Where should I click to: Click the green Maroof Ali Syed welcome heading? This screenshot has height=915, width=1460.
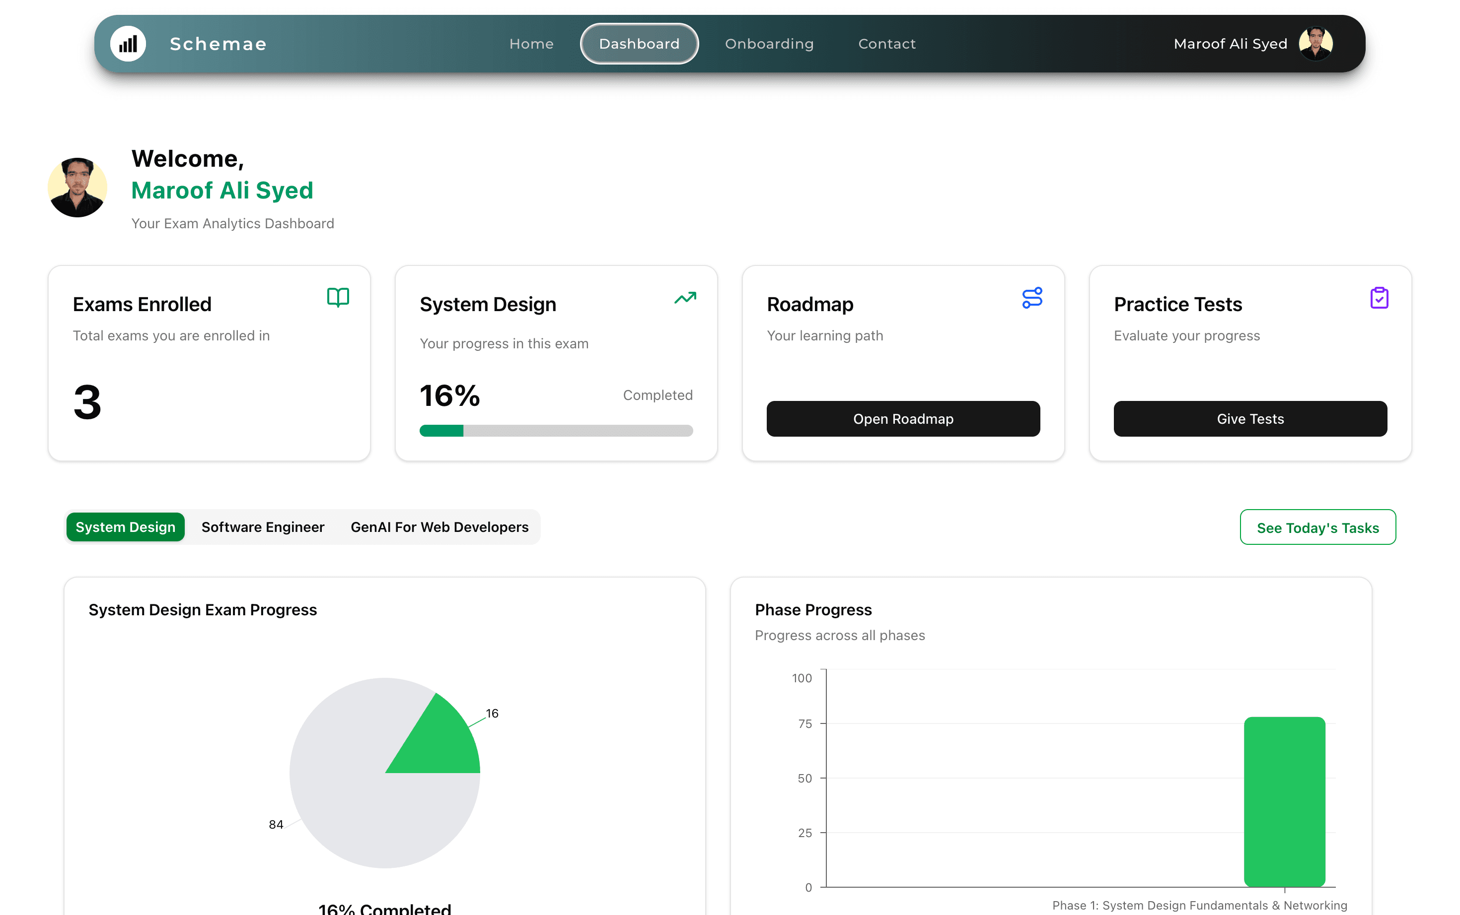click(222, 191)
